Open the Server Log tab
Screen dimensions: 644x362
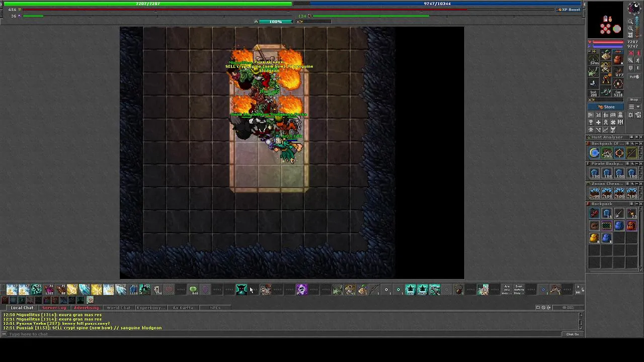[54, 308]
